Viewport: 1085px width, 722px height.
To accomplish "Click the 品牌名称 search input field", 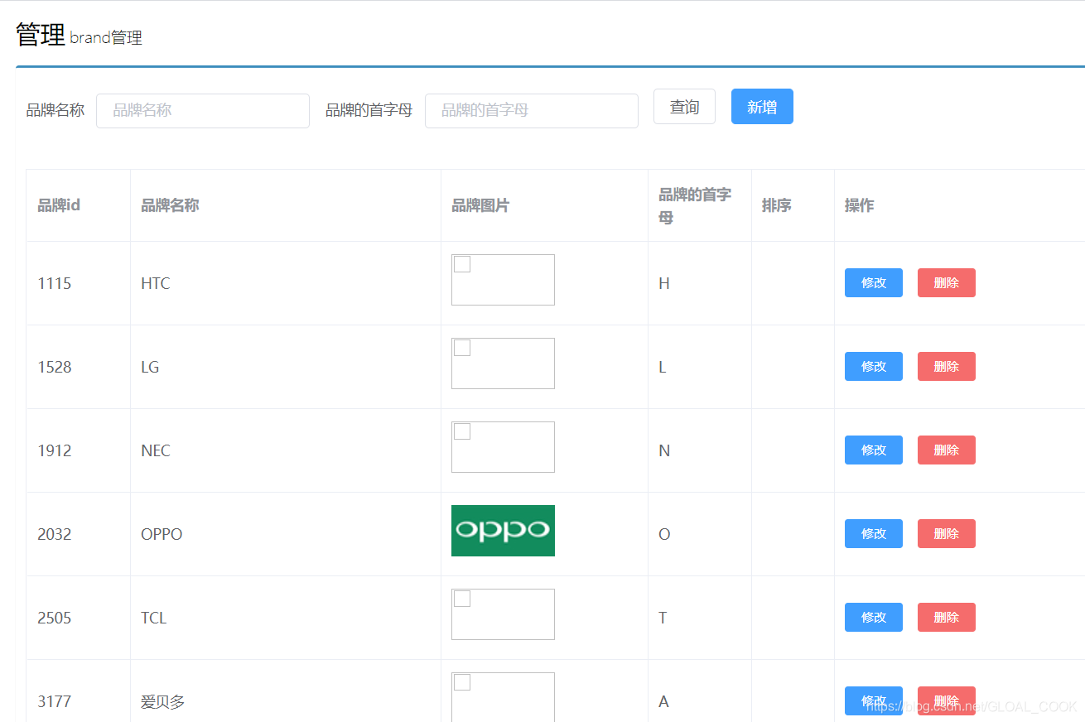I will [203, 111].
